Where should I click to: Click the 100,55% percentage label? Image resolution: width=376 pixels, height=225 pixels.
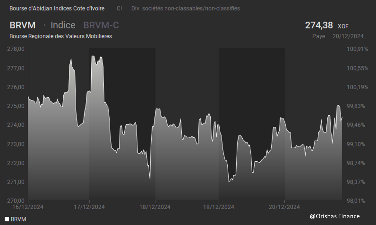tap(358, 68)
